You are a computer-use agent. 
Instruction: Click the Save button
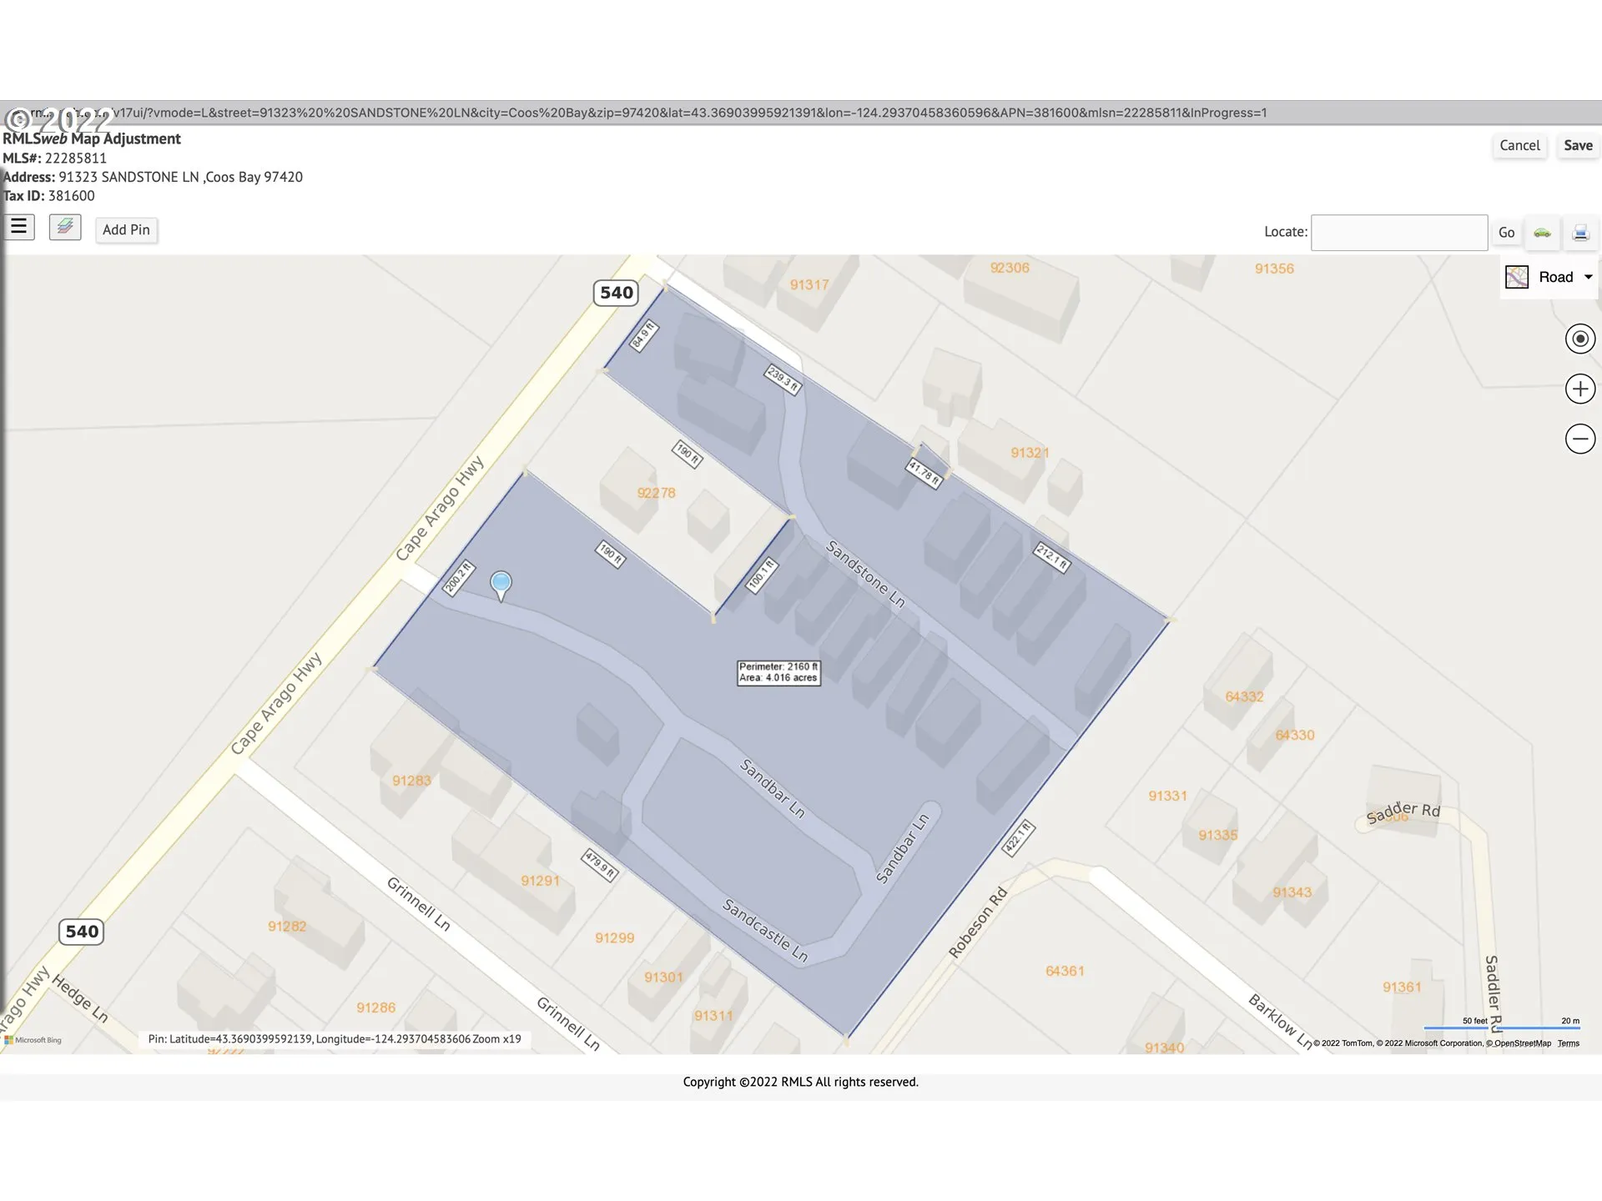coord(1577,145)
